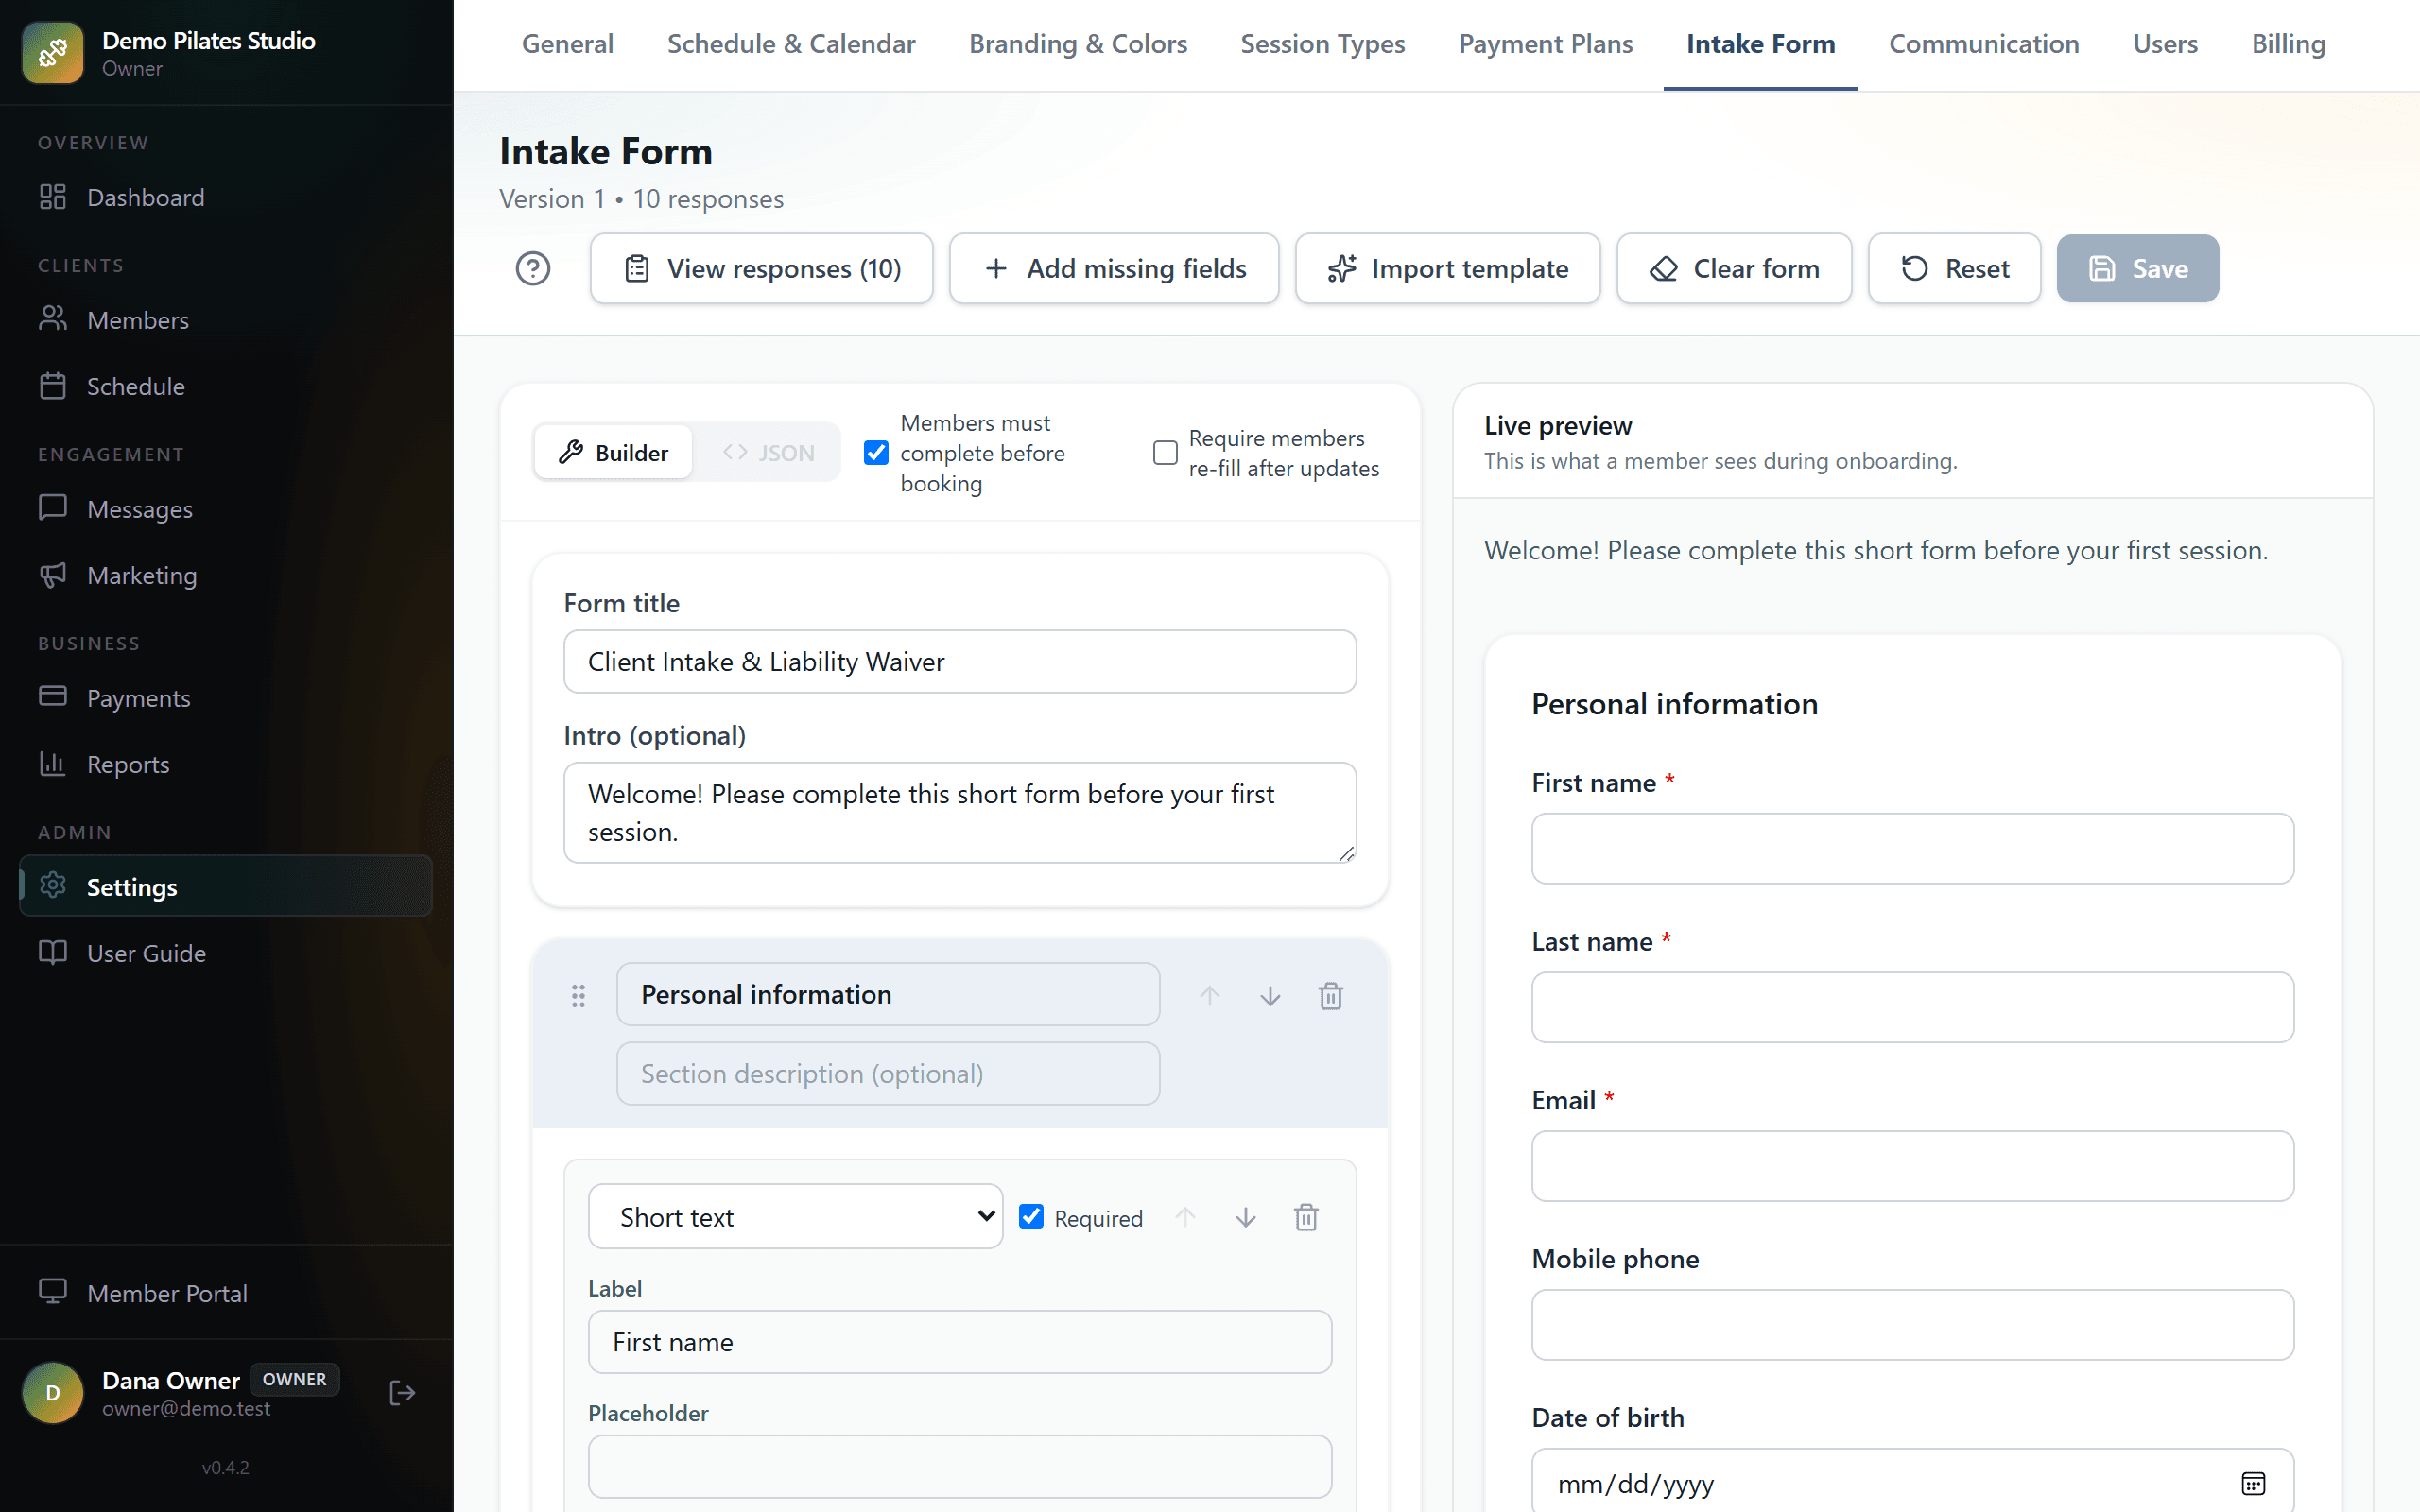
Task: Toggle Members must complete before booking
Action: click(876, 453)
